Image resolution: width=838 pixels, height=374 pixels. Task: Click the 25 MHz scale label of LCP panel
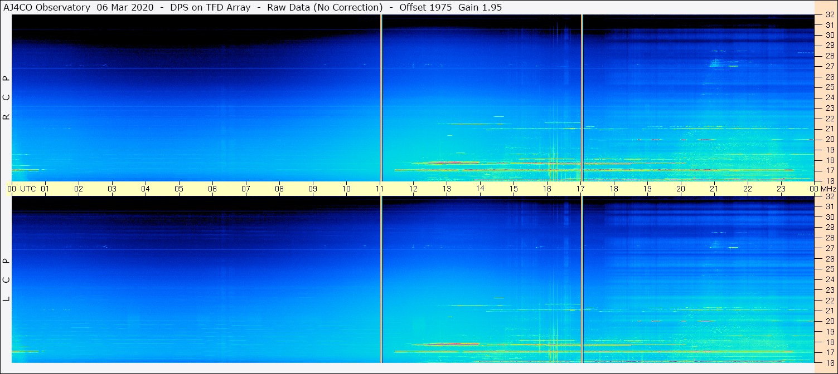tap(830, 269)
